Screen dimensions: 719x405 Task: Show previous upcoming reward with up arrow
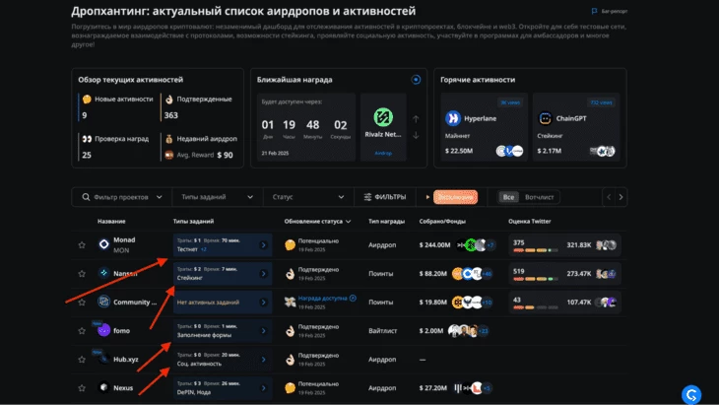pyautogui.click(x=416, y=119)
